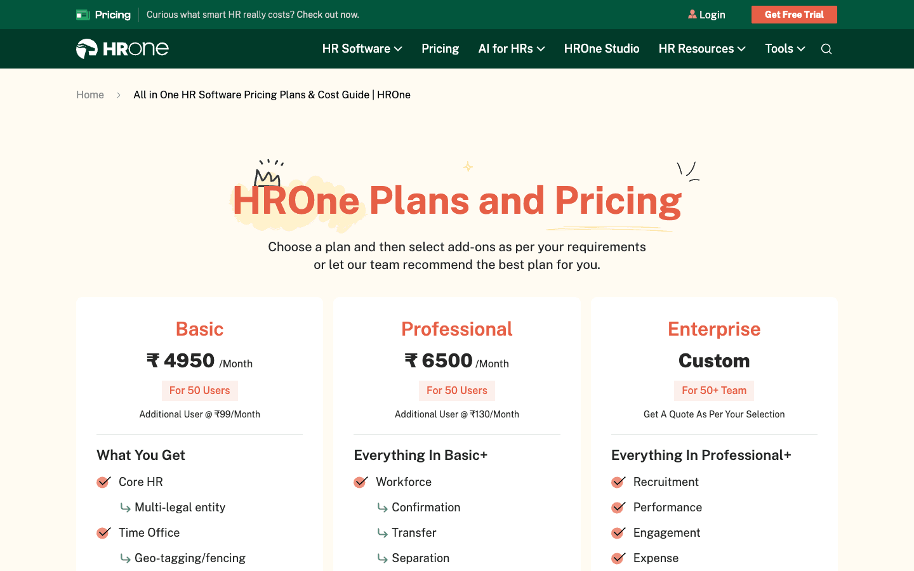The image size is (914, 571).
Task: Click the breadcrumb page title text
Action: click(x=272, y=95)
